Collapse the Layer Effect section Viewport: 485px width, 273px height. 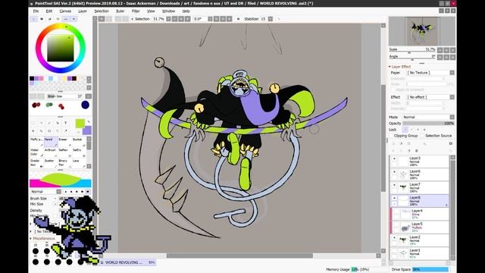(x=390, y=67)
